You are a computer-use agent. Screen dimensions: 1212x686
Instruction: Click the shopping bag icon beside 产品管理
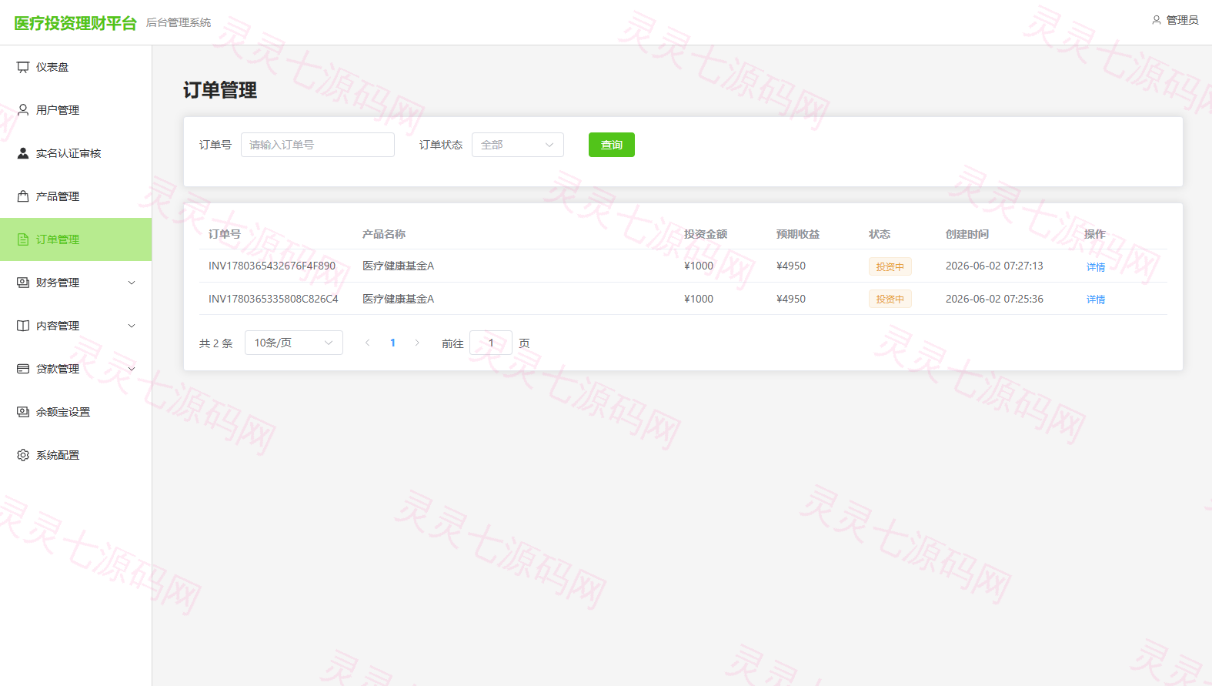(x=23, y=196)
